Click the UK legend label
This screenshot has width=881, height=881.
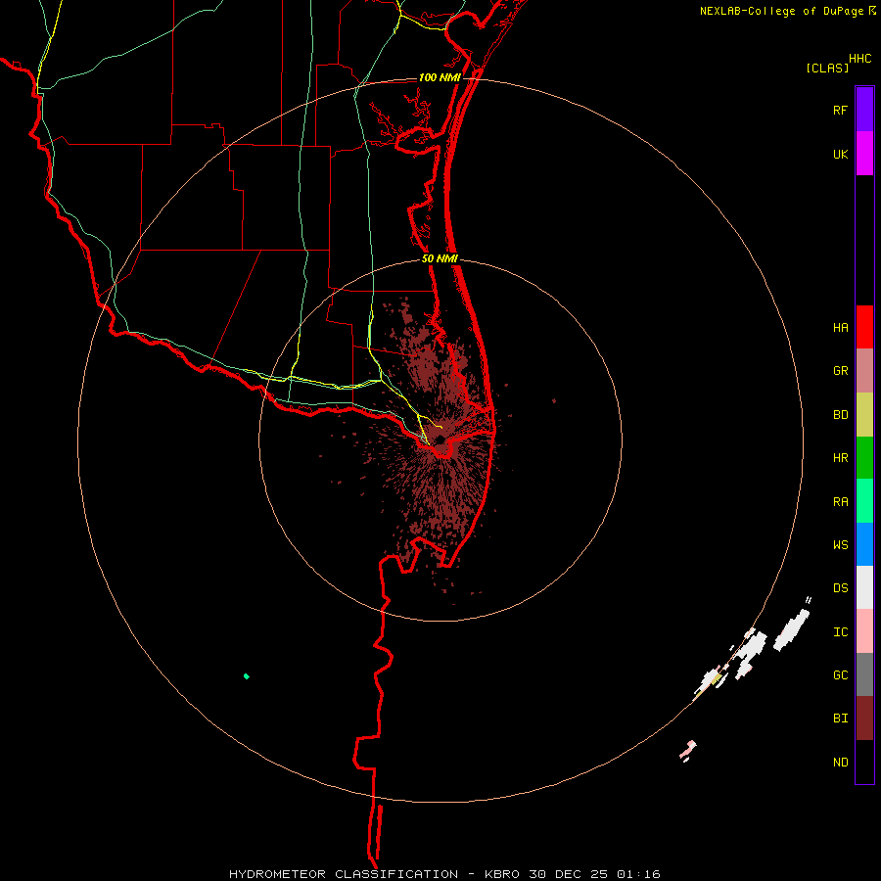[840, 154]
